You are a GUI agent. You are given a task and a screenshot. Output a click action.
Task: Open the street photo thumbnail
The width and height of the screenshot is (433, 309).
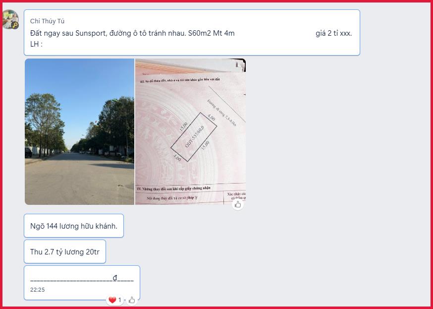80,131
